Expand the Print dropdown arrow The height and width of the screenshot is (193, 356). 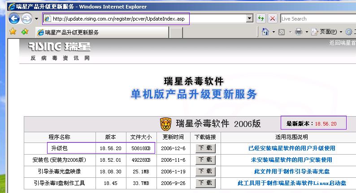[x=307, y=32]
